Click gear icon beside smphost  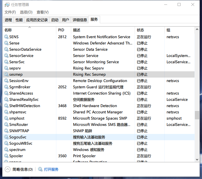pyautogui.click(x=6, y=118)
